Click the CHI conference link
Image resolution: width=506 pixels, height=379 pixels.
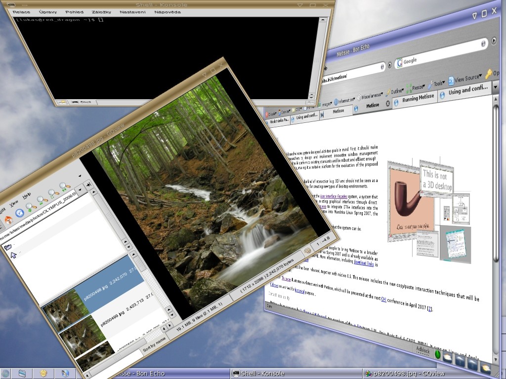383,299
